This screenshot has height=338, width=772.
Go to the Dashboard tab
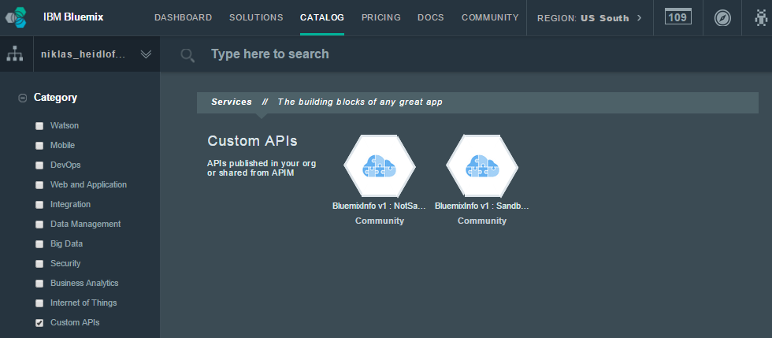click(x=183, y=17)
